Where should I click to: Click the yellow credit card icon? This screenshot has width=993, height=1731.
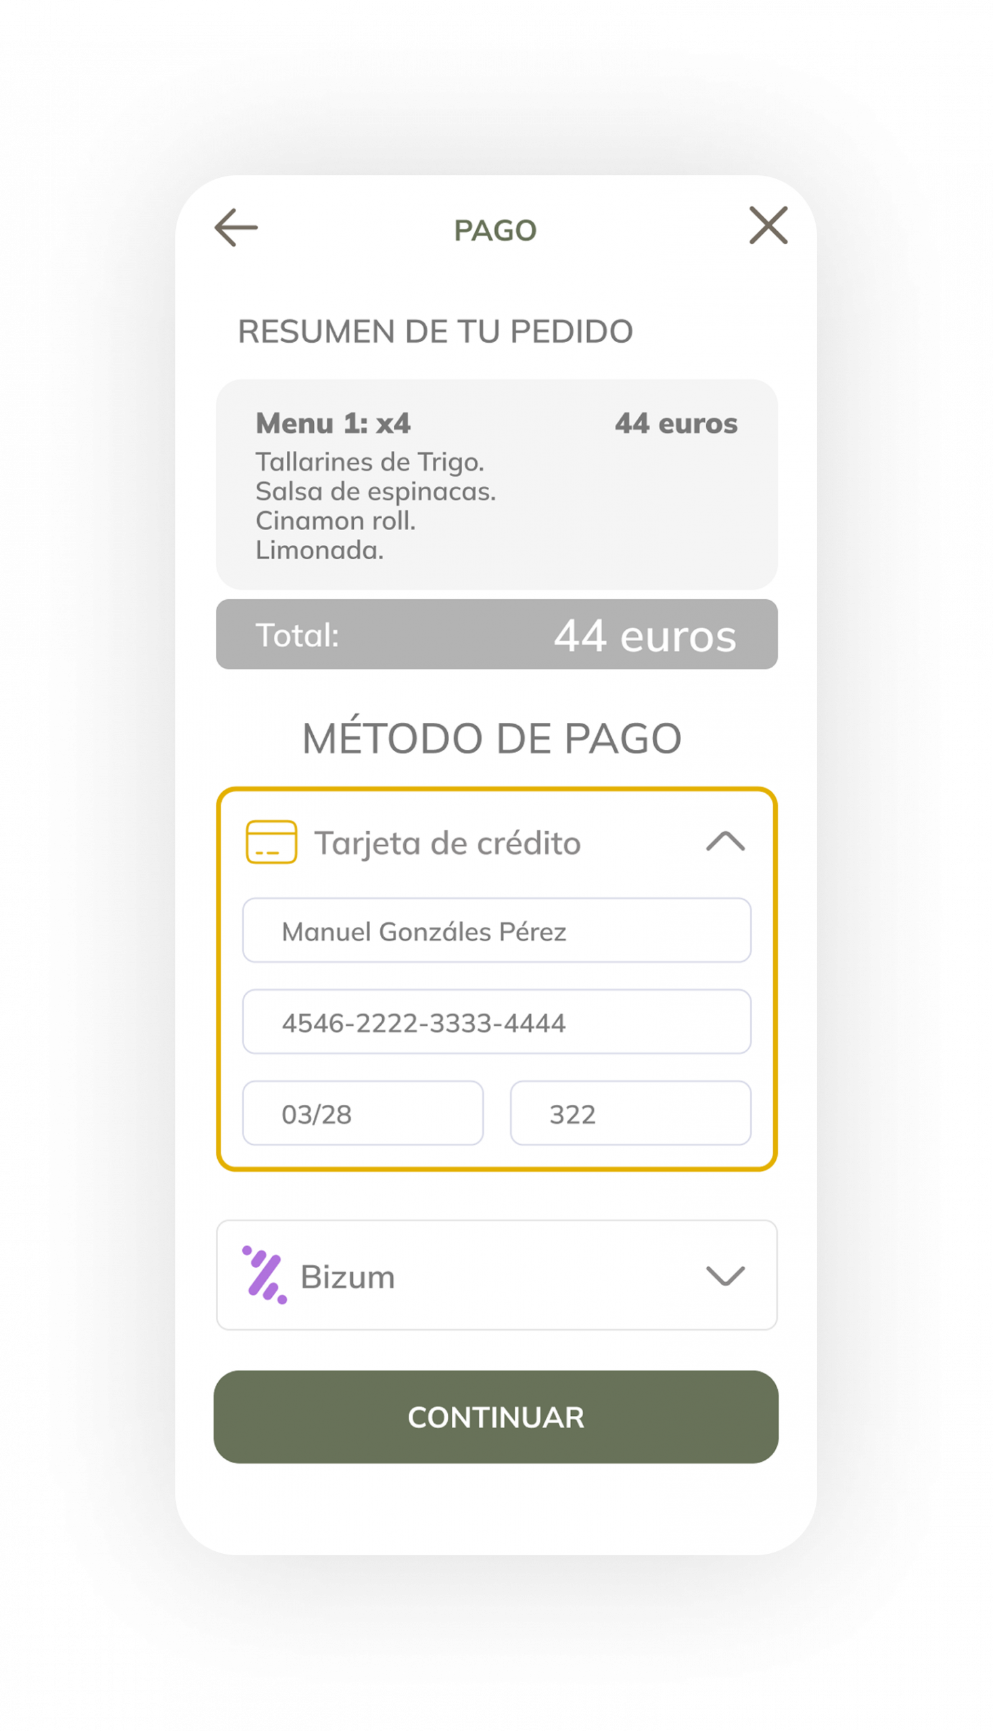(271, 842)
